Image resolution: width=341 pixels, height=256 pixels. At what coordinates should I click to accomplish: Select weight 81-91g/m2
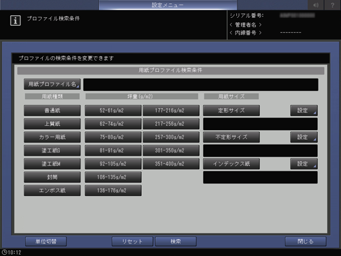pos(113,150)
